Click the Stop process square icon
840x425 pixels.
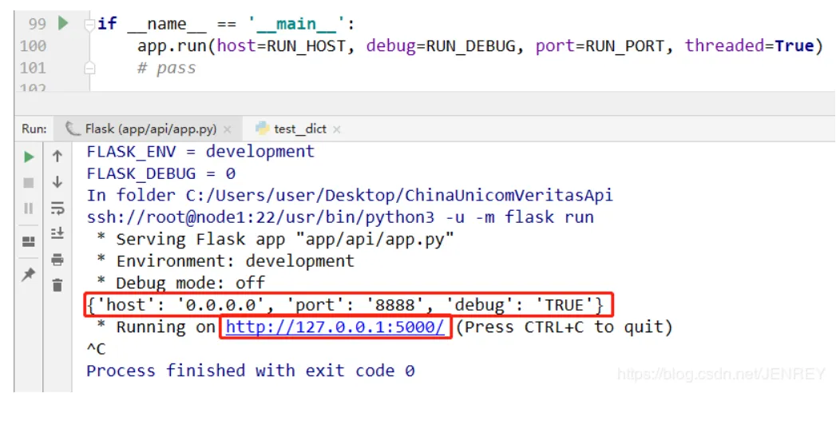(29, 183)
